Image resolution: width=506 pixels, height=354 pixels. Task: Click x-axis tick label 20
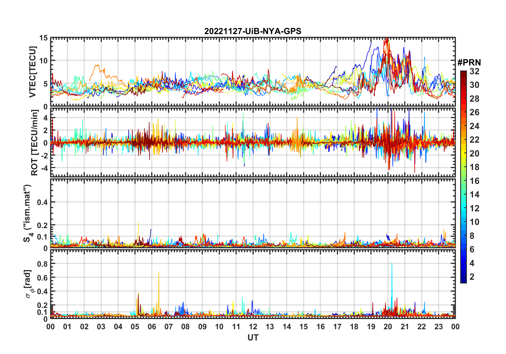coord(388,327)
